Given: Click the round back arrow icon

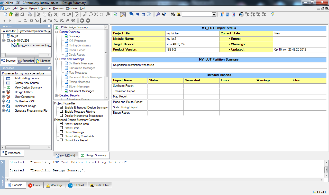Looking at the screenshot, I should pyautogui.click(x=82, y=21).
